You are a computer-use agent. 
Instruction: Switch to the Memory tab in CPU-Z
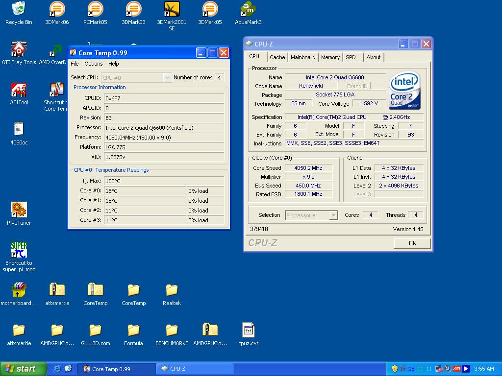pyautogui.click(x=330, y=57)
